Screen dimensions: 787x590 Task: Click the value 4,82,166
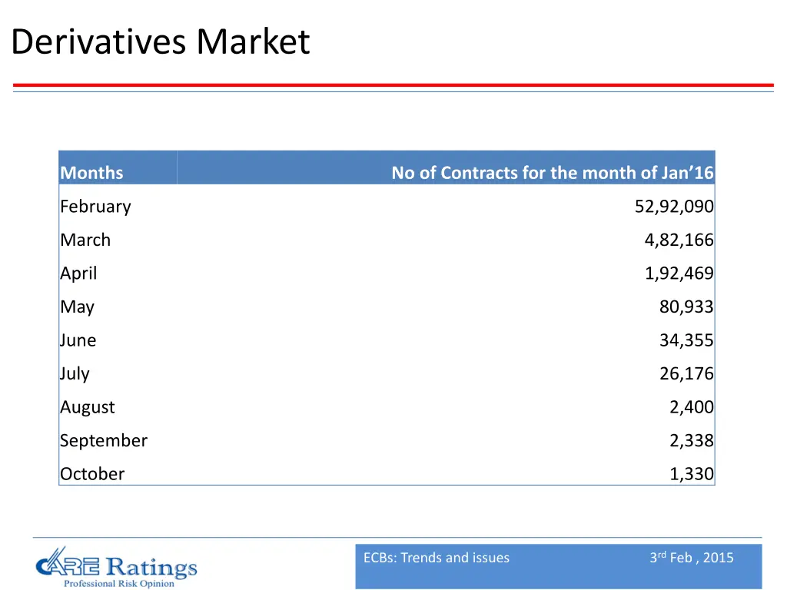click(x=679, y=240)
